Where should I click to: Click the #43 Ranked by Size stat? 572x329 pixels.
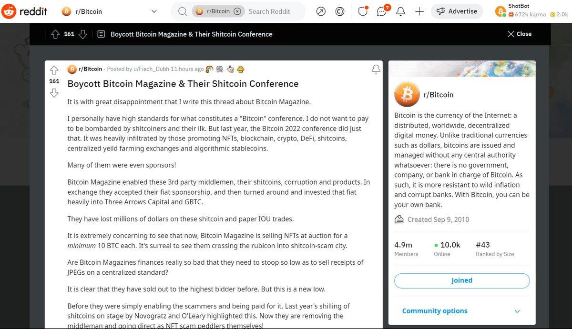coord(495,249)
